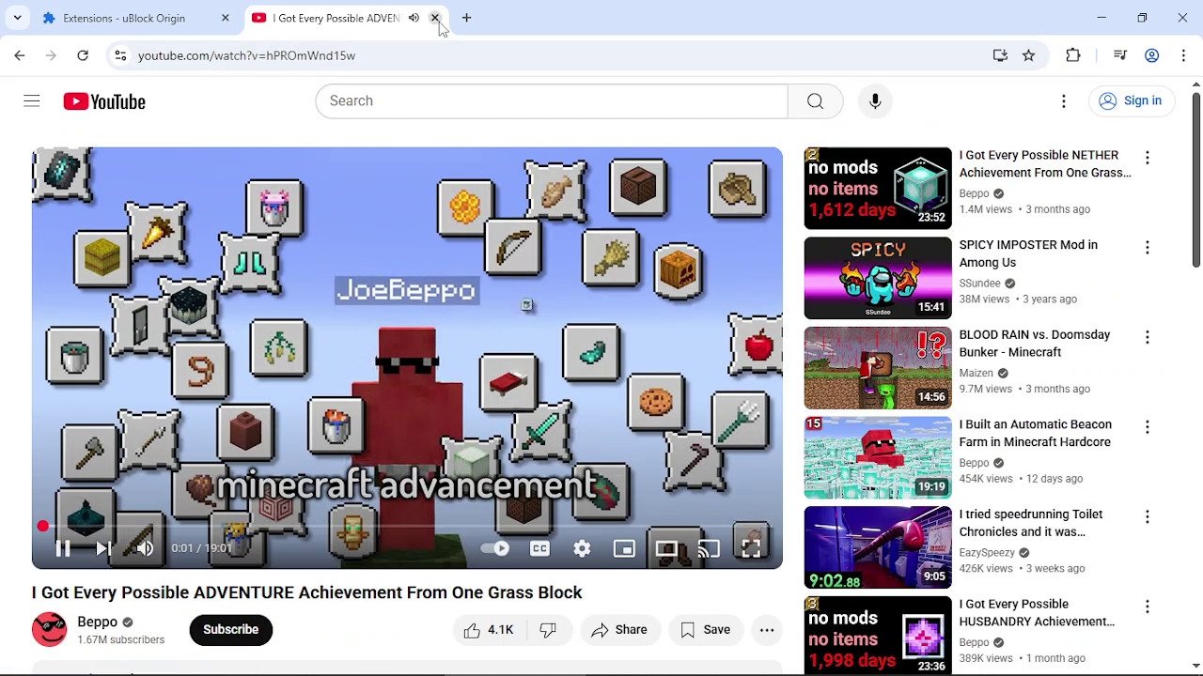Image resolution: width=1203 pixels, height=676 pixels.
Task: Click the address bar URL
Action: 247,55
